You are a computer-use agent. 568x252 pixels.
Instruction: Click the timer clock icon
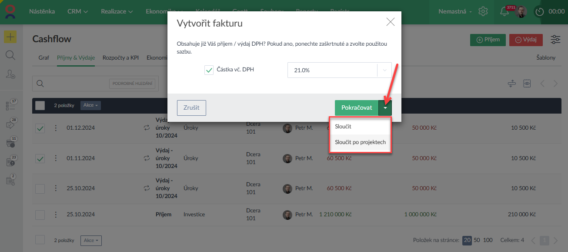point(540,12)
